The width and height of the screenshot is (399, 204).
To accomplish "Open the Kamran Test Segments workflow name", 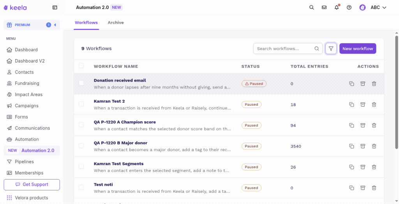I will point(118,164).
